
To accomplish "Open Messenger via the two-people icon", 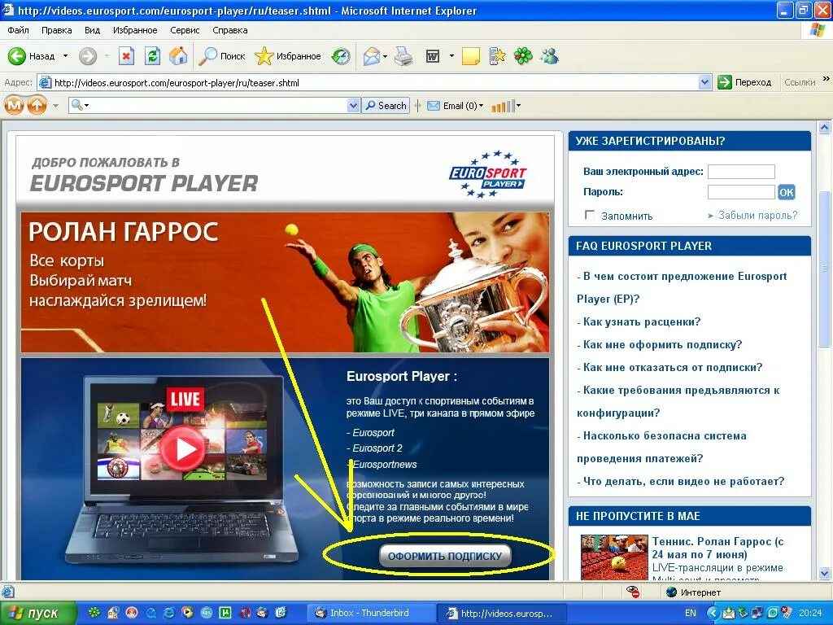I will [549, 56].
